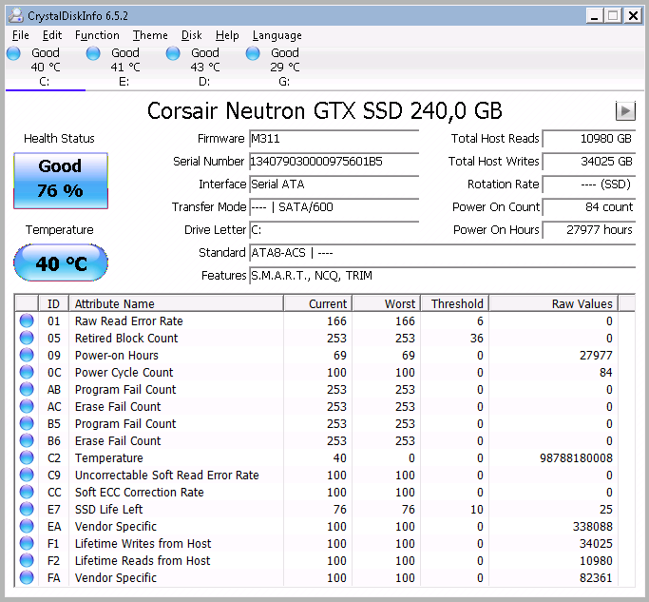Click raw value 338088 in EA row
The image size is (649, 602).
(593, 527)
